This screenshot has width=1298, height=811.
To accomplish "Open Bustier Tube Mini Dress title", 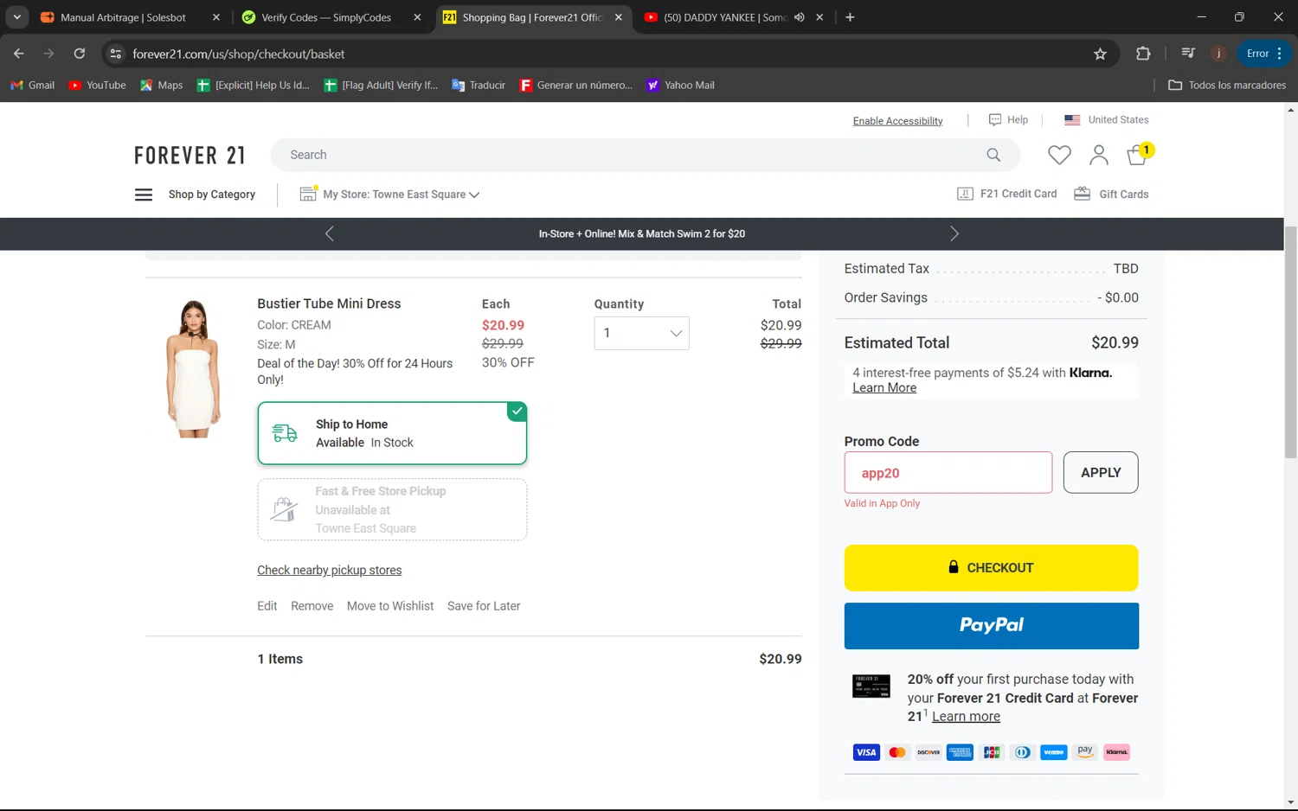I will (x=329, y=303).
